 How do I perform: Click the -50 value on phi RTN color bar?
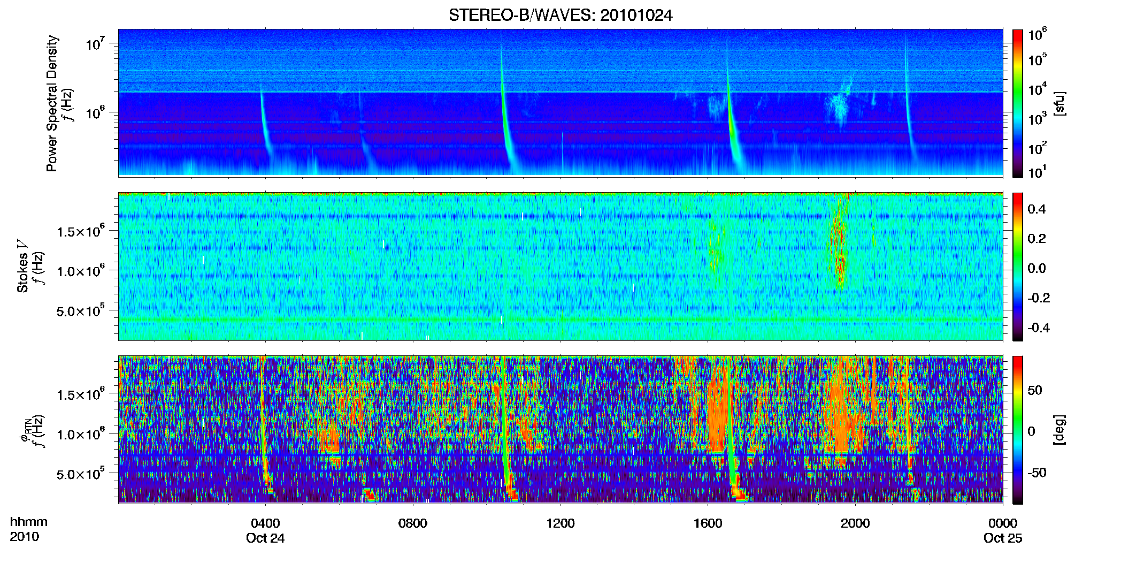click(1036, 473)
